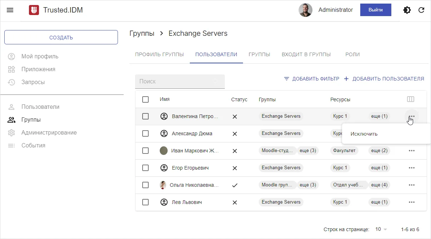
Task: Open the column settings icon
Action: click(x=411, y=99)
